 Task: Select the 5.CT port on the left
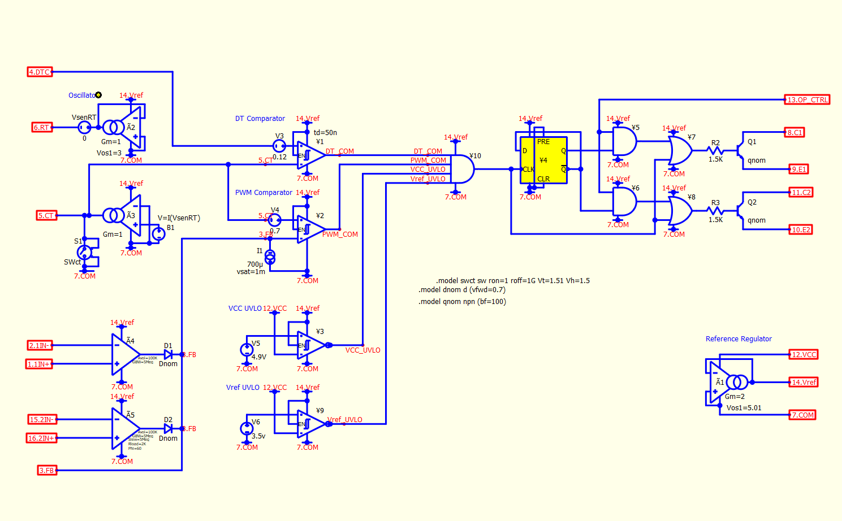coord(46,215)
